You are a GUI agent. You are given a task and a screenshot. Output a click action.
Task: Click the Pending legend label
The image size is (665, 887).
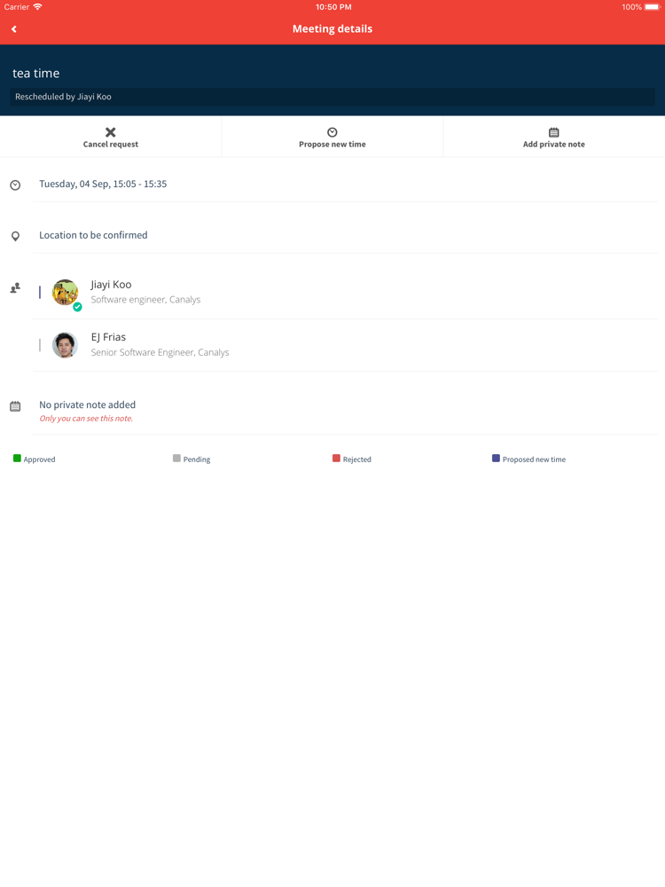(x=197, y=459)
